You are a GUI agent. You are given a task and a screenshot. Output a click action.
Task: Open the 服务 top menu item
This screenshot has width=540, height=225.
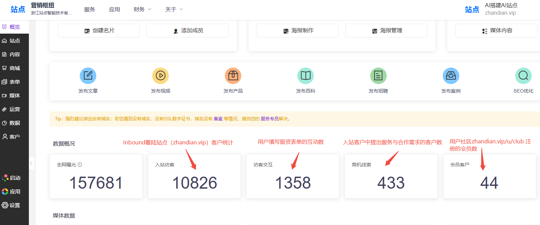[90, 10]
